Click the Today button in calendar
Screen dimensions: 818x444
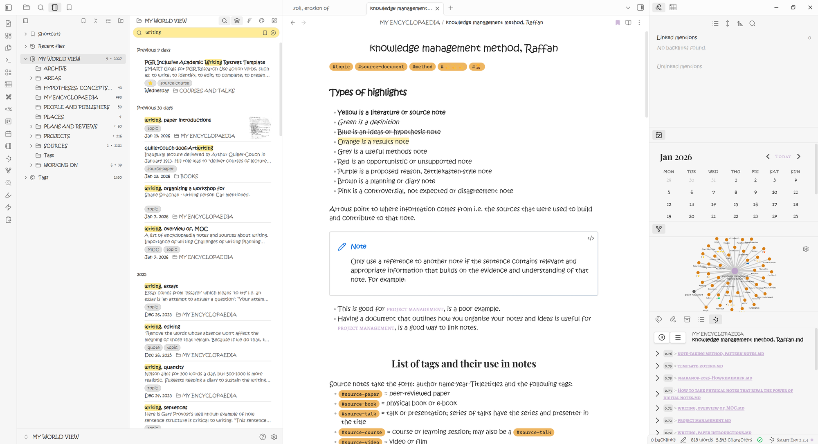(x=783, y=157)
